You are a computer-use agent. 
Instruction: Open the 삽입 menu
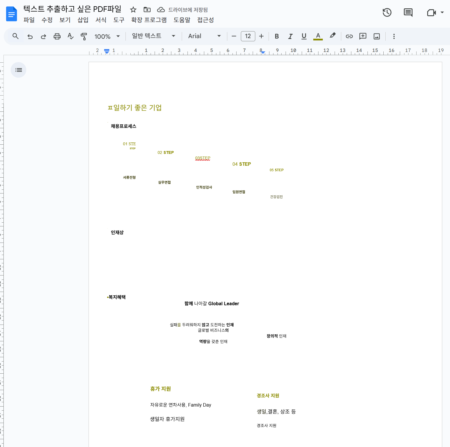83,20
